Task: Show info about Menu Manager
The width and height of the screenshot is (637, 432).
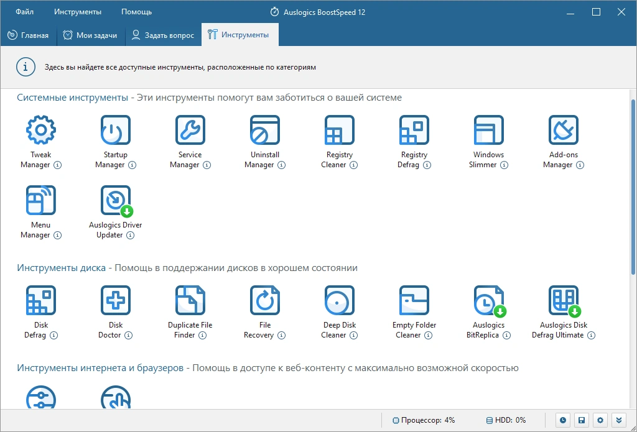Action: tap(58, 235)
